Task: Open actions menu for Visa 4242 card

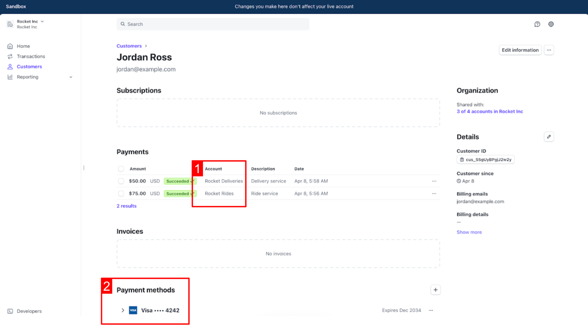Action: 431,310
